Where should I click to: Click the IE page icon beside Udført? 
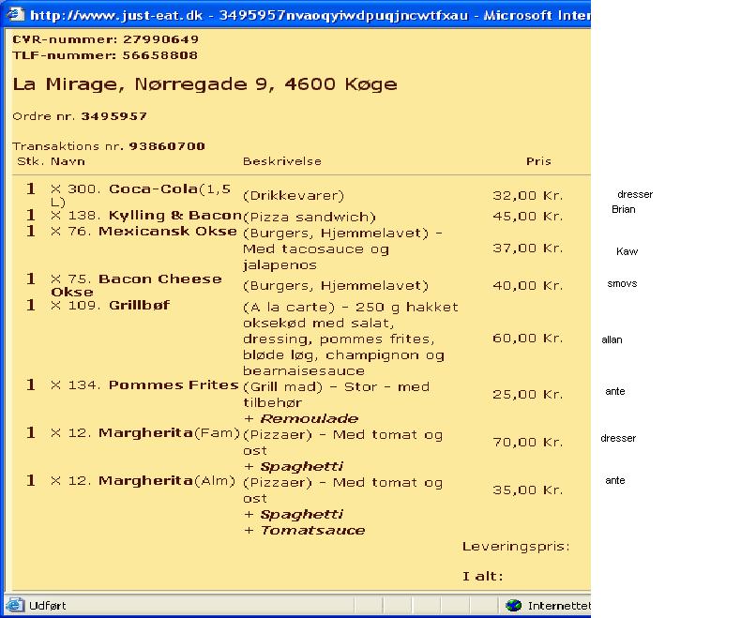(14, 605)
